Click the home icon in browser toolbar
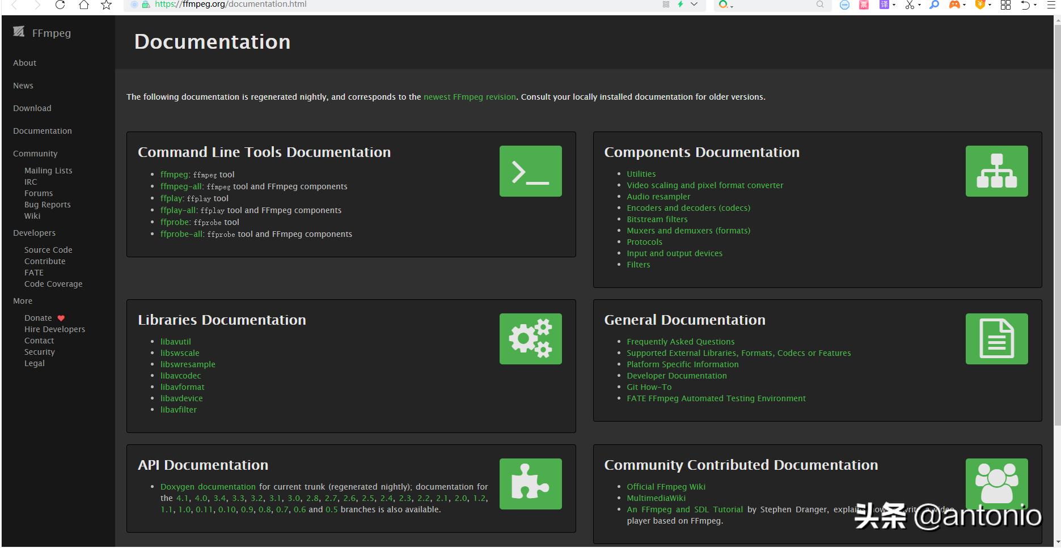 [x=83, y=5]
